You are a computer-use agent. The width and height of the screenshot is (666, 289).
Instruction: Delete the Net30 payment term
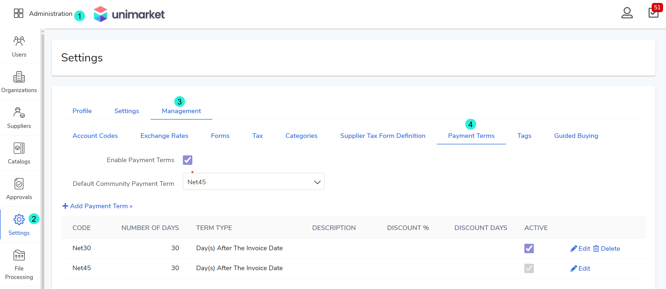pyautogui.click(x=606, y=249)
